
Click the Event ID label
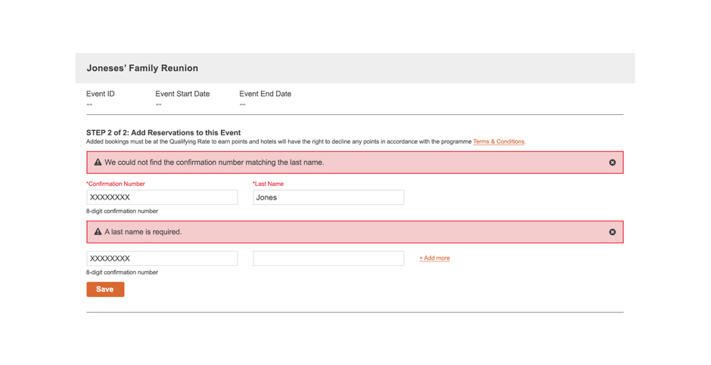(100, 94)
